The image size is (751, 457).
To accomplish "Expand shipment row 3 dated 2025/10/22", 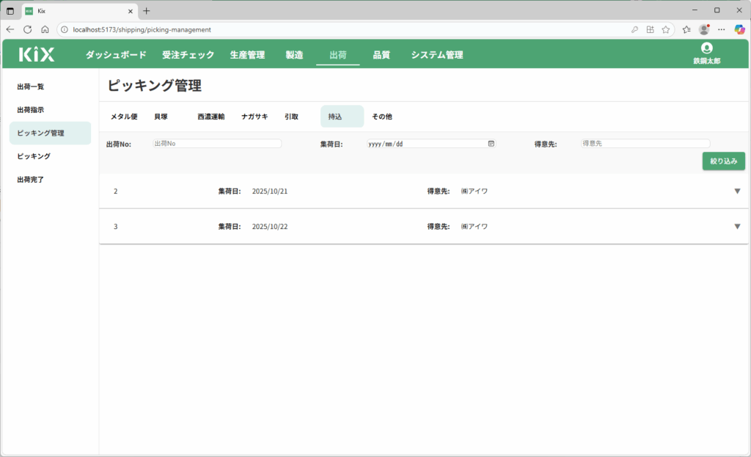I will pyautogui.click(x=737, y=227).
